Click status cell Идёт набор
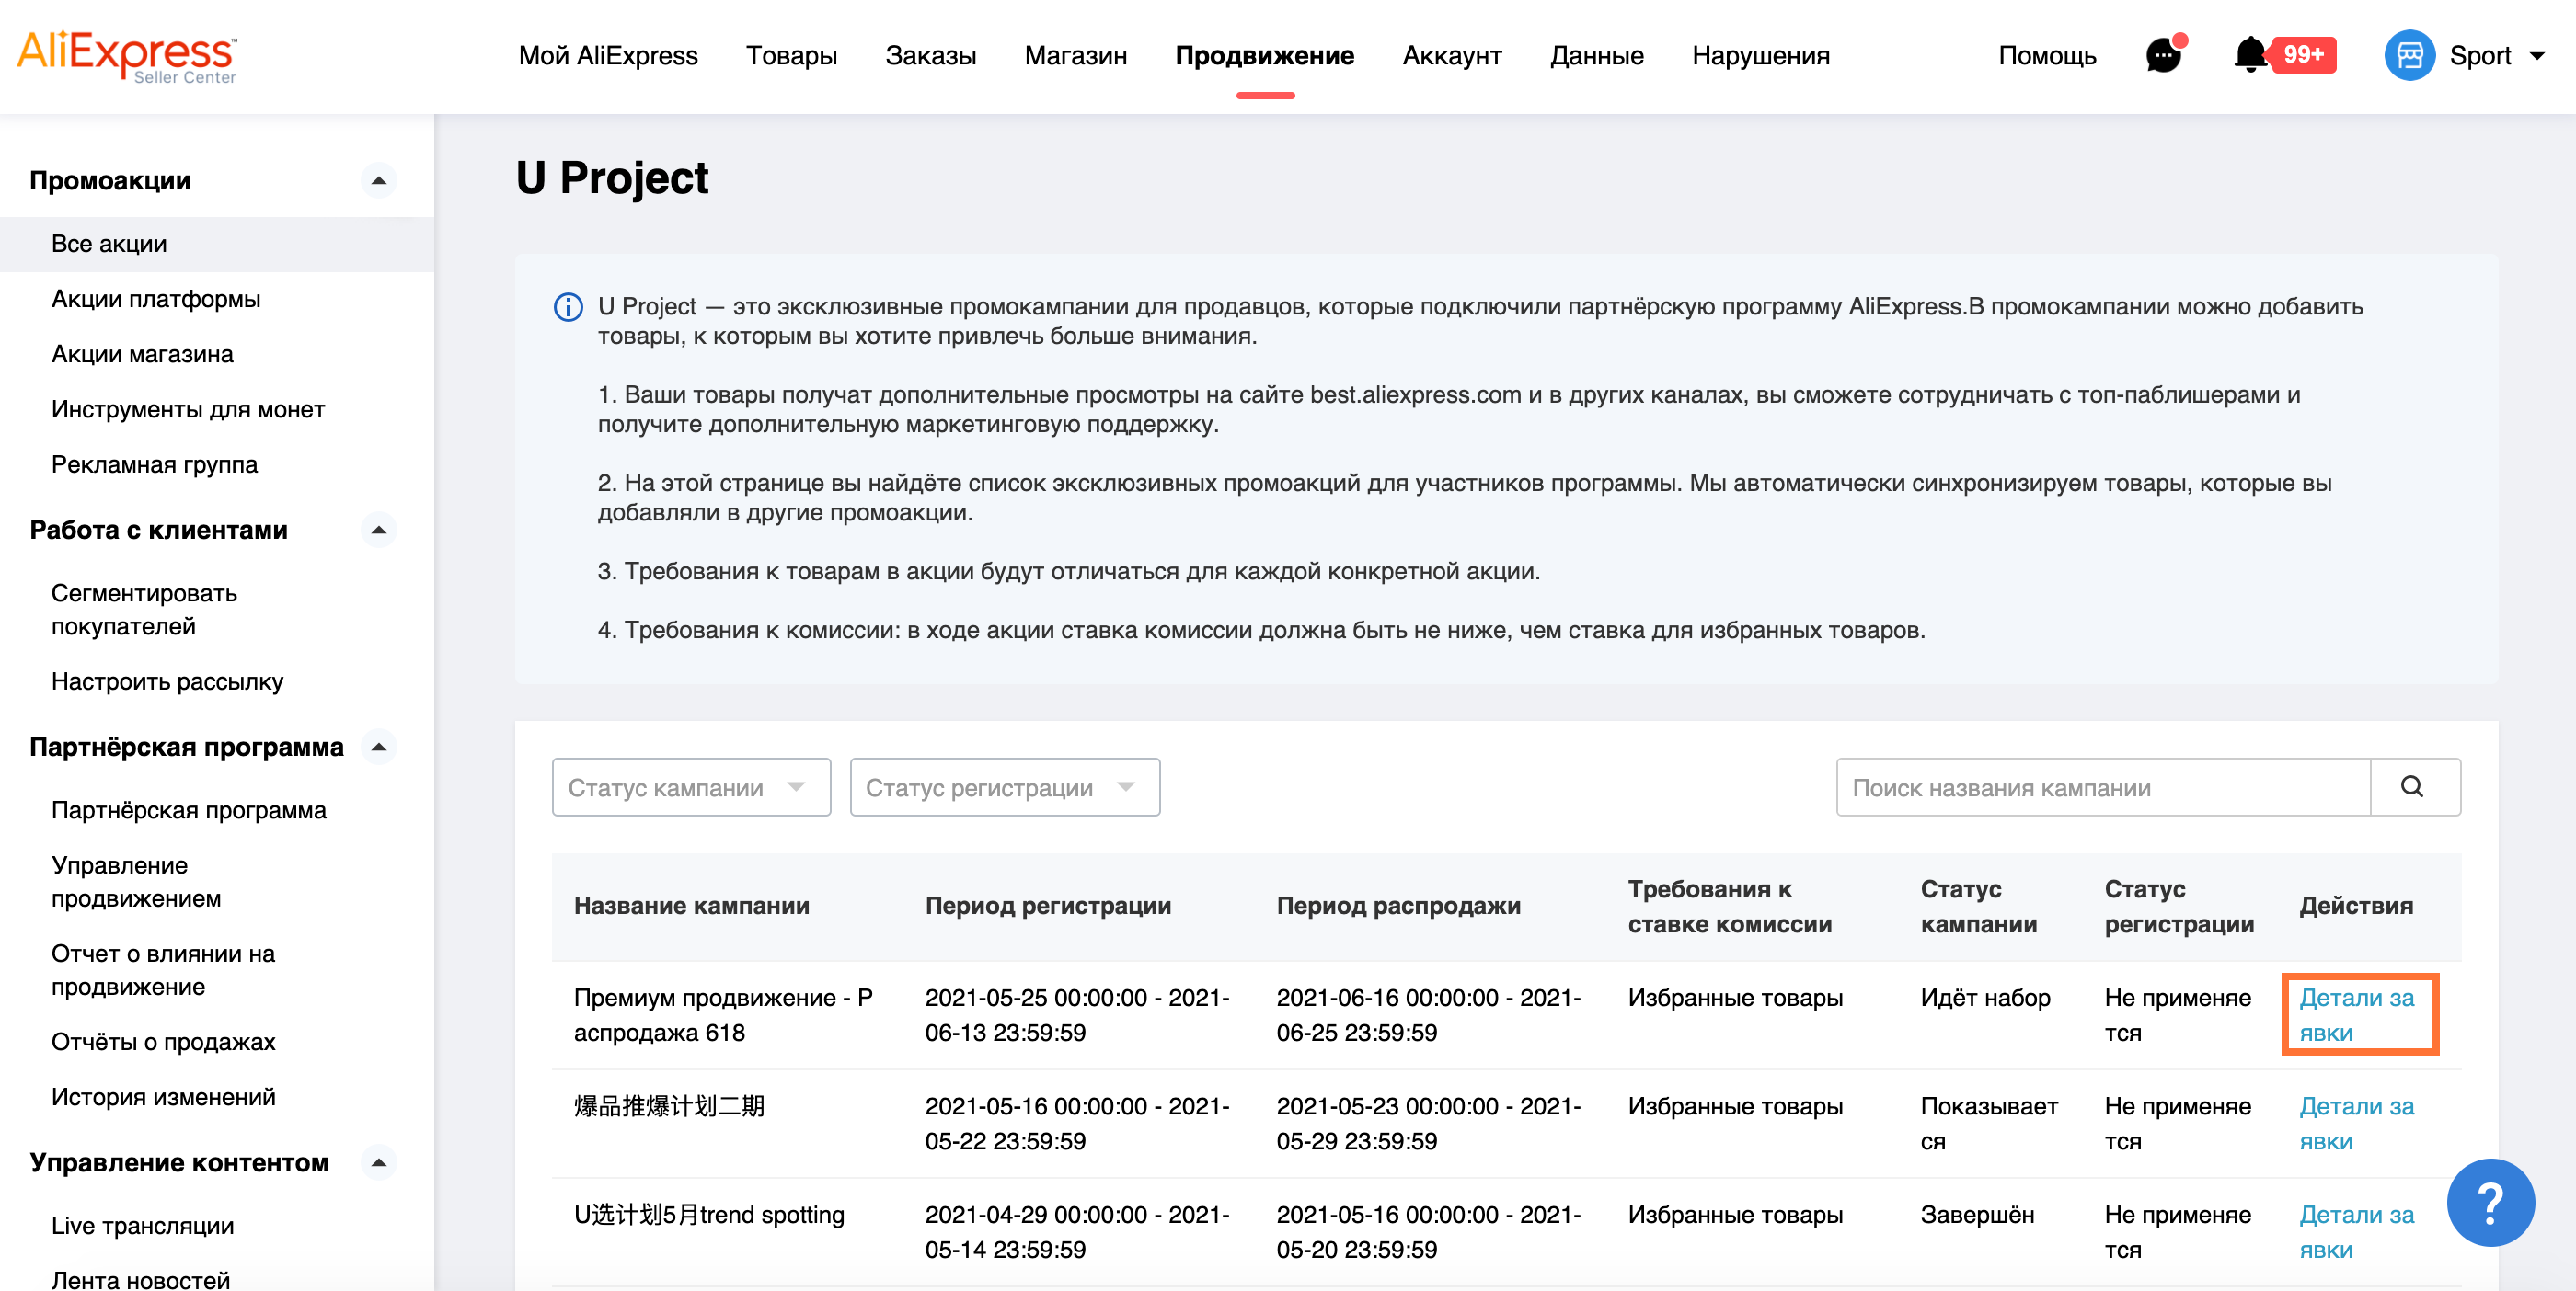This screenshot has width=2576, height=1291. [1985, 998]
